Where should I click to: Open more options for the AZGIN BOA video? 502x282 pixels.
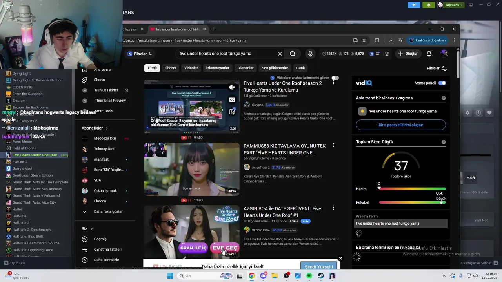tap(334, 208)
